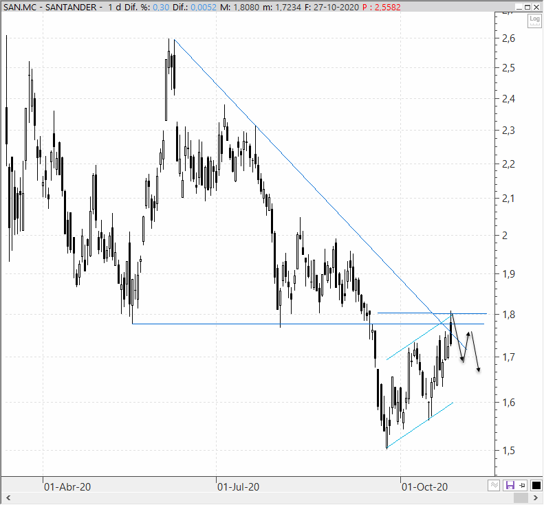Image resolution: width=544 pixels, height=505 pixels.
Task: Click the horizontal scrollbar right arrow
Action: [536, 498]
